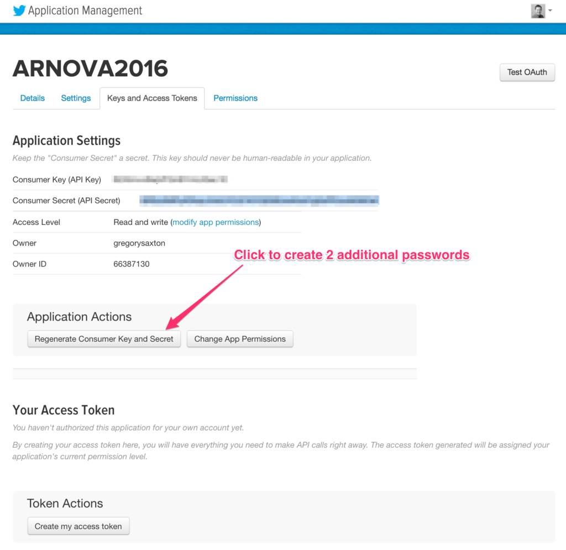This screenshot has width=566, height=550.
Task: Click the user profile avatar photo
Action: point(537,10)
